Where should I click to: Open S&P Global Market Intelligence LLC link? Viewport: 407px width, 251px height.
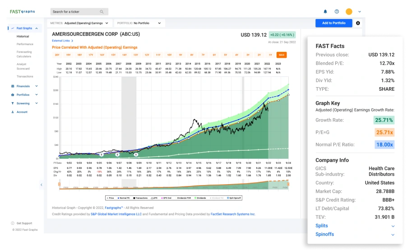116,214
